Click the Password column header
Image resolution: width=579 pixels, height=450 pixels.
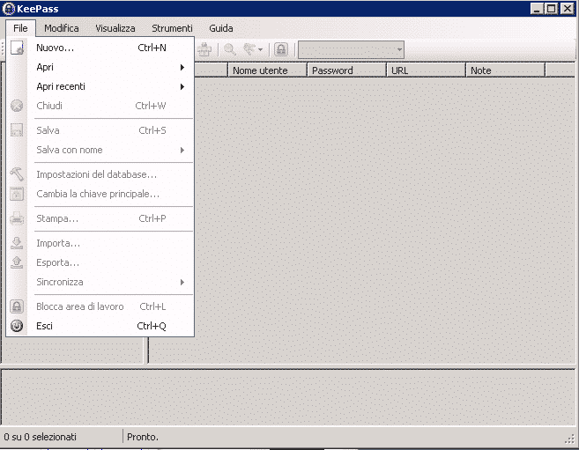coord(347,70)
